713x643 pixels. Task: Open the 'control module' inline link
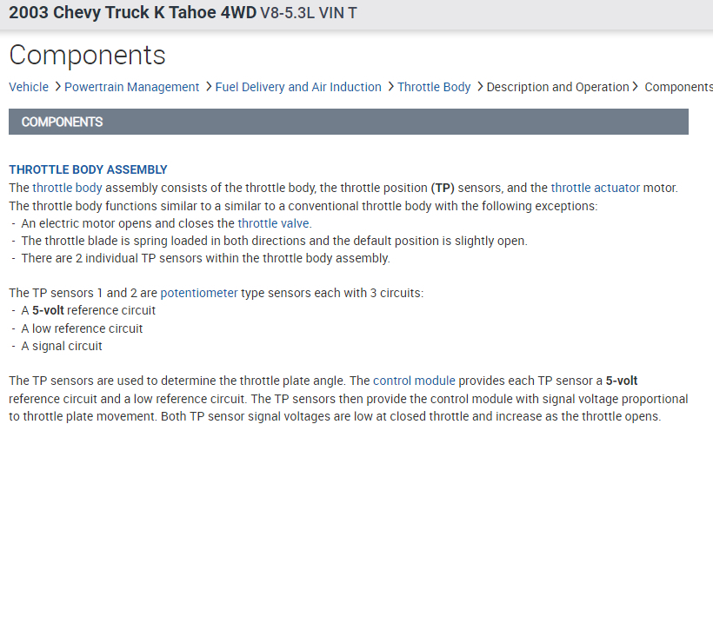tap(414, 381)
